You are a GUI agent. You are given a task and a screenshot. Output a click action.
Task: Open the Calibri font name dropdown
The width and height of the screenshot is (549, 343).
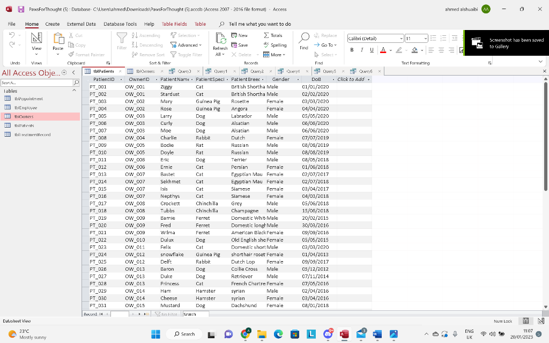click(x=401, y=39)
